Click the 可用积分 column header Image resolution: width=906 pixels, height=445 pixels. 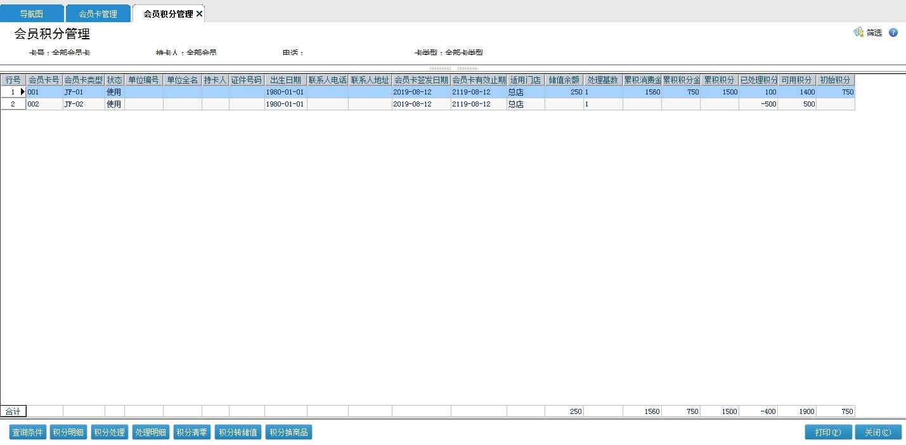(x=796, y=81)
